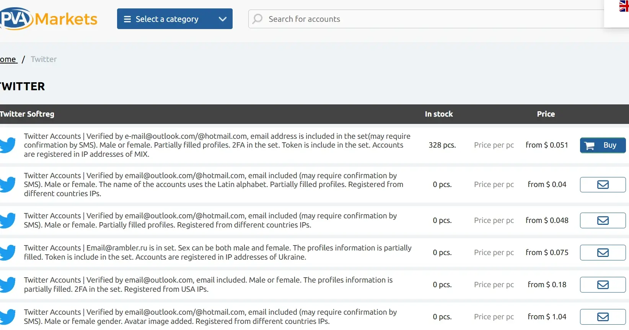
Task: Click envelope notify button for $0.18 accounts
Action: point(603,285)
